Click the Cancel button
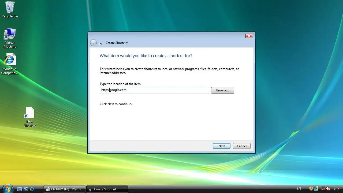The width and height of the screenshot is (343, 193). point(242,146)
